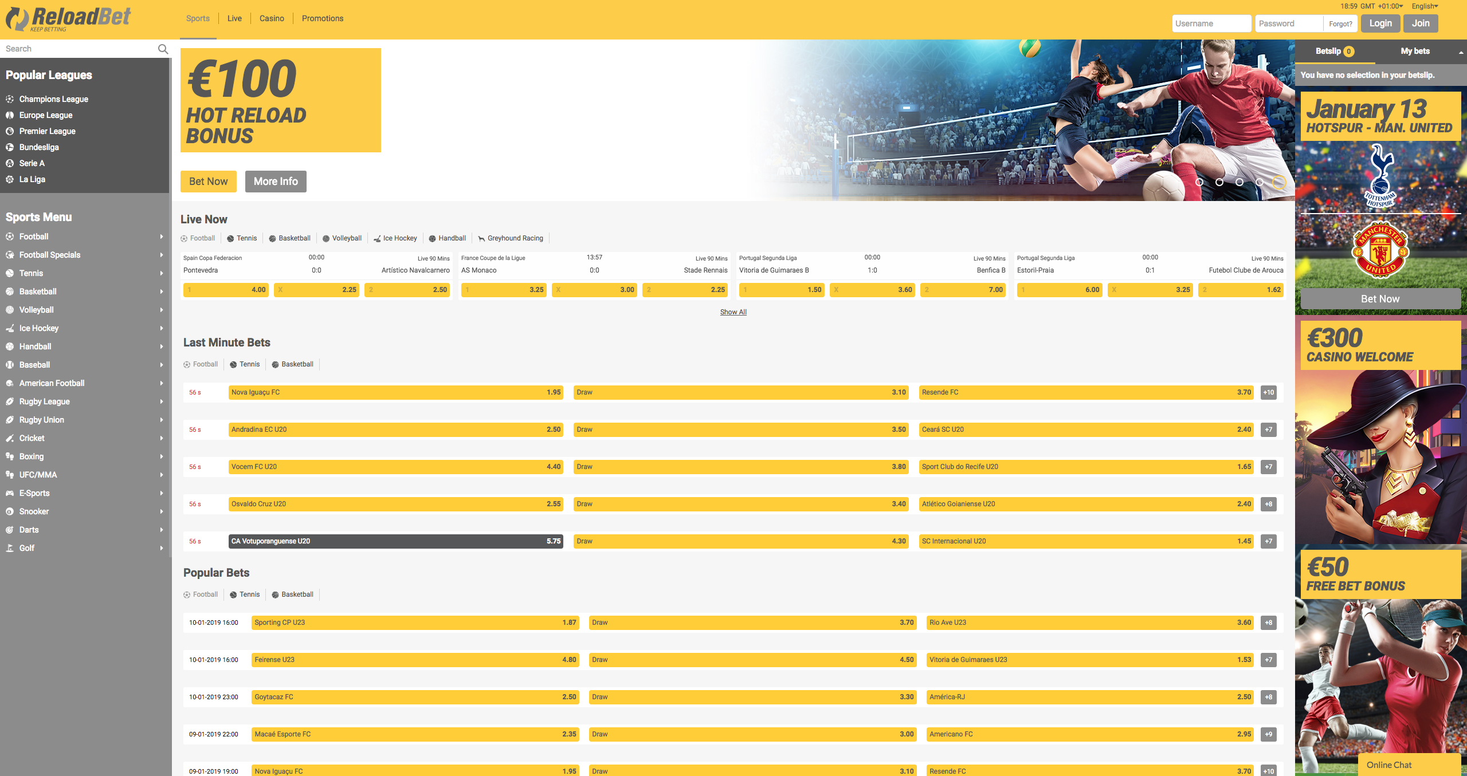Screen dimensions: 1467x776
Task: Open the Live tab
Action: click(234, 18)
